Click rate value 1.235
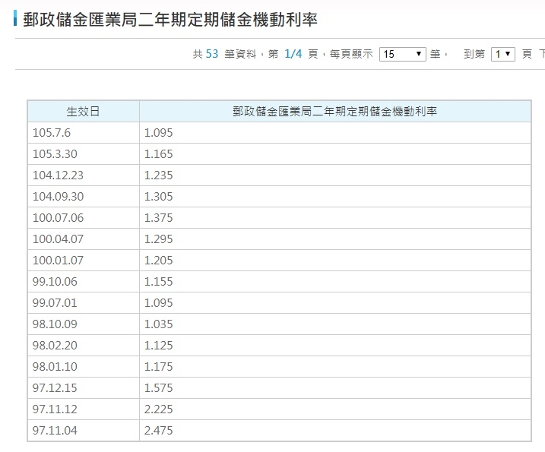This screenshot has width=545, height=452. (x=159, y=175)
